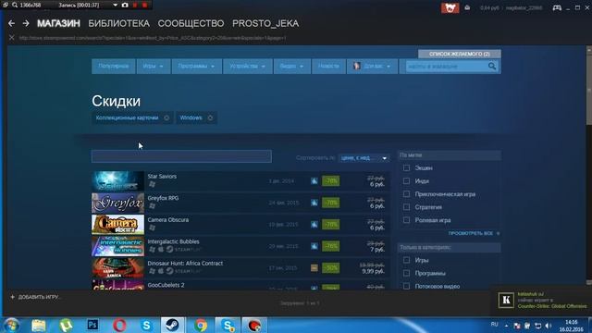This screenshot has width=592, height=333.
Task: Open the СООБЩЕСТВО tab
Action: point(191,23)
